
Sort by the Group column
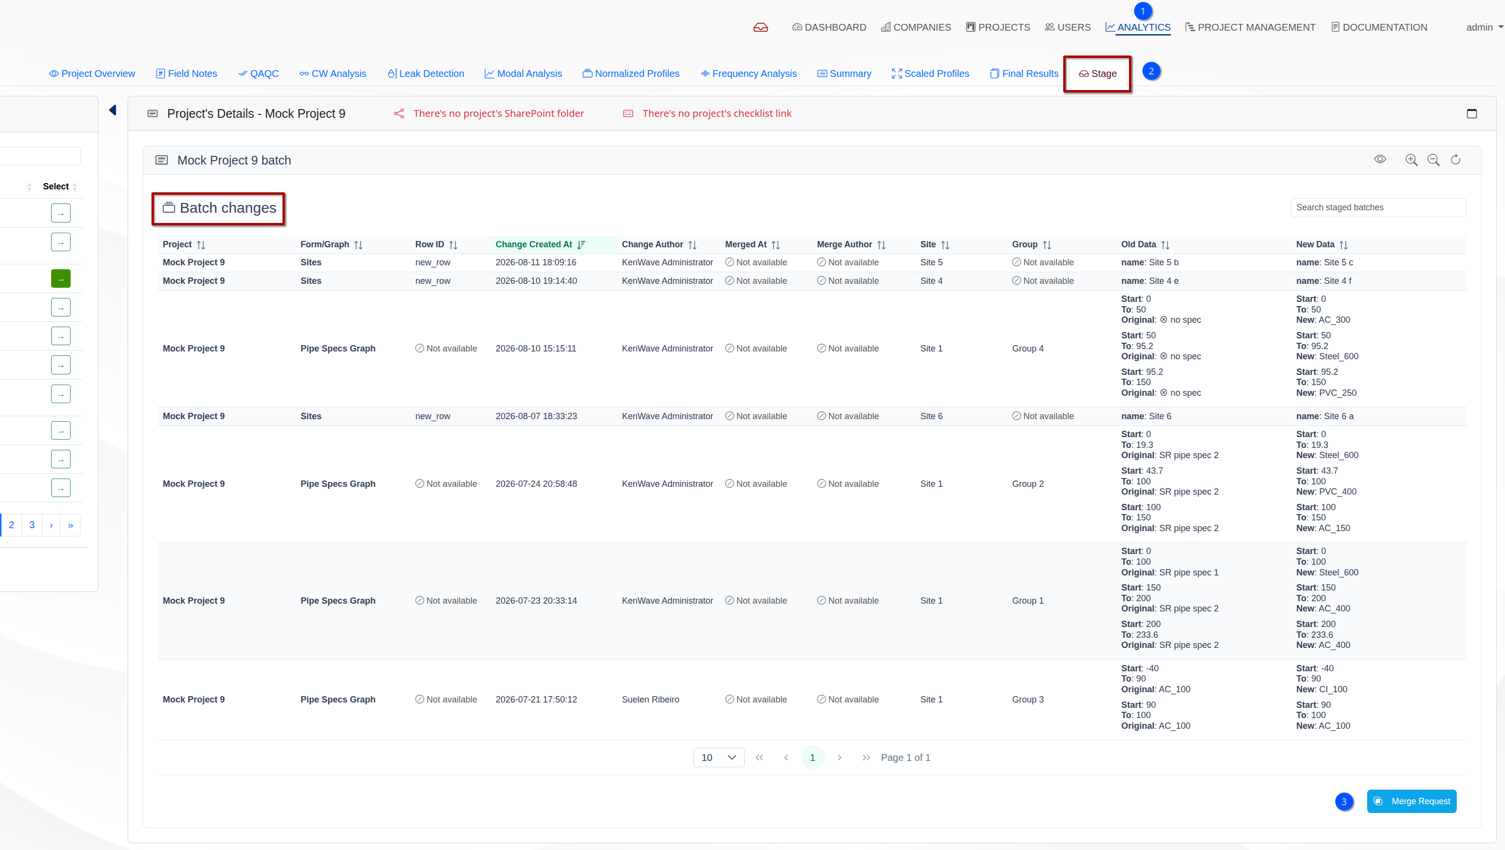(1047, 244)
